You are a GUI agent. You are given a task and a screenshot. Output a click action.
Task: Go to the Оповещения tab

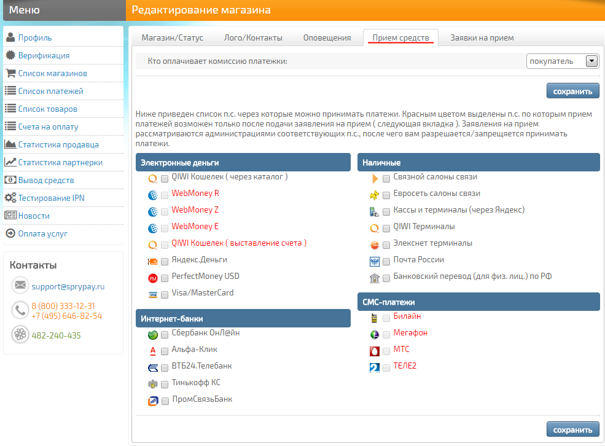(x=327, y=38)
